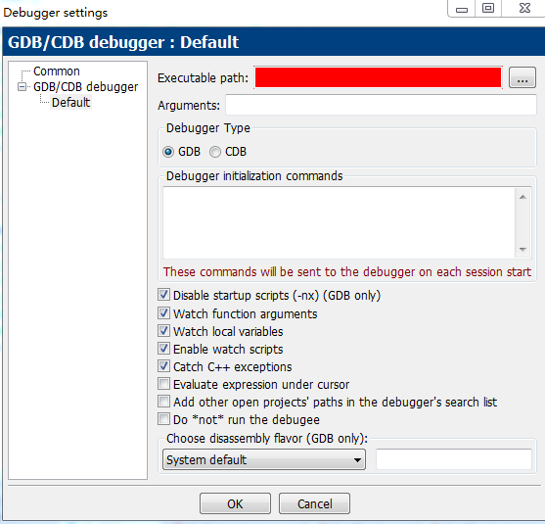Uncheck Disable startup scripts (-nx) option

coord(163,295)
